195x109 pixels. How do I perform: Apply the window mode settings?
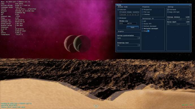coord(133,27)
